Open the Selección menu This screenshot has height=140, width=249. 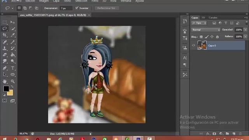click(81, 1)
